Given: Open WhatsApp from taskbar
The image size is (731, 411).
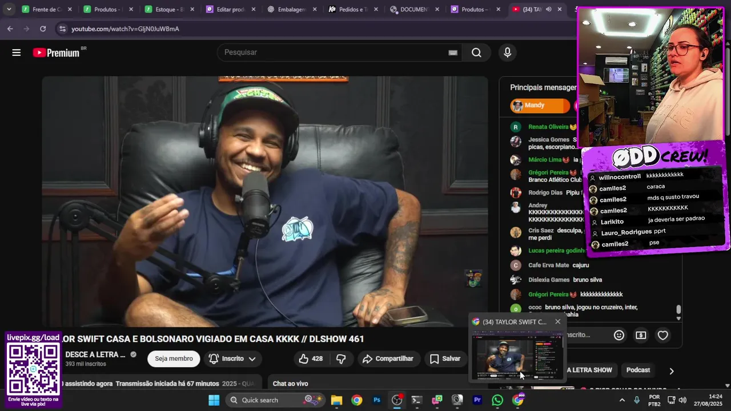Looking at the screenshot, I should point(497,400).
